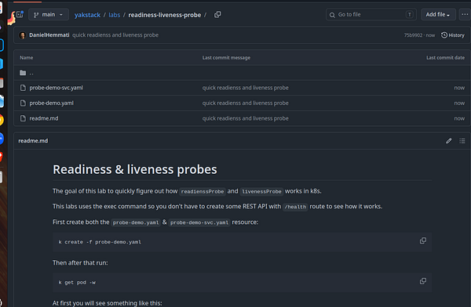The height and width of the screenshot is (307, 471).
Task: Click 'Then after that run:' text
Action: pos(80,263)
